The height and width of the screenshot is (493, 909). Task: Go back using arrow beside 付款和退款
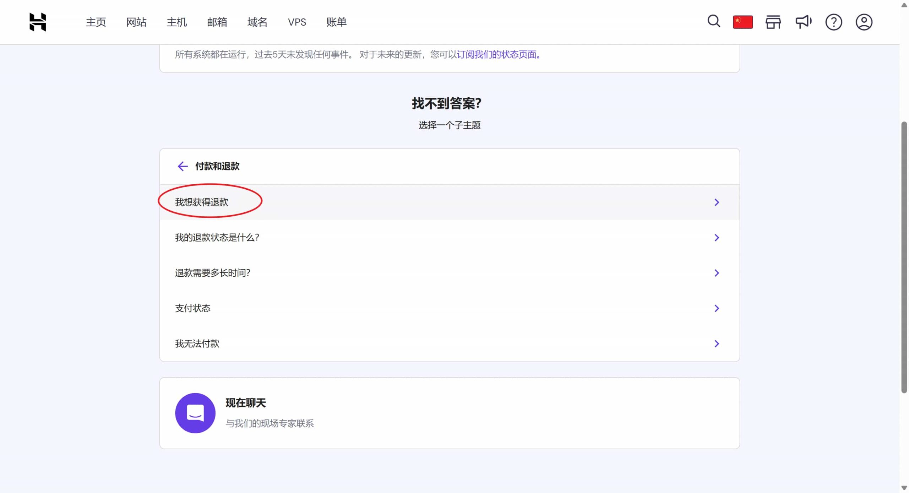point(182,166)
